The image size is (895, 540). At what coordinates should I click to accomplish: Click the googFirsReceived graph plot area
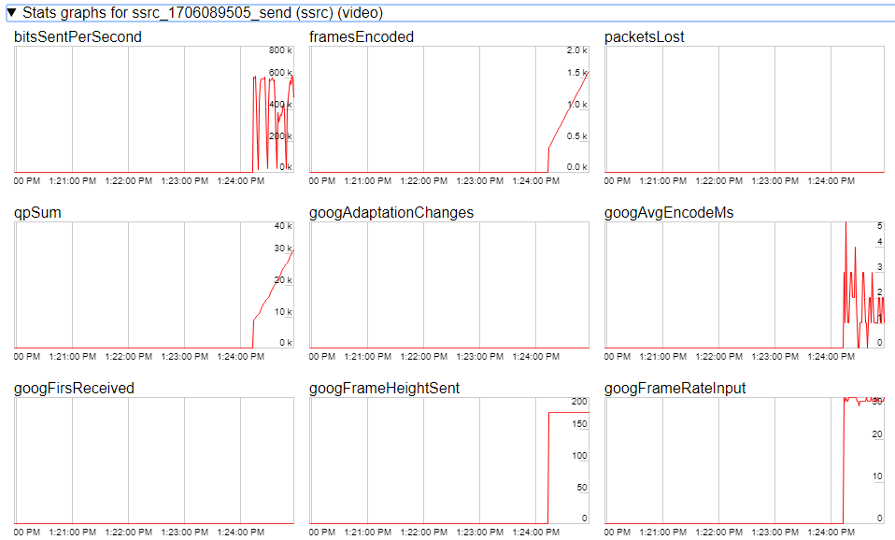pos(154,461)
